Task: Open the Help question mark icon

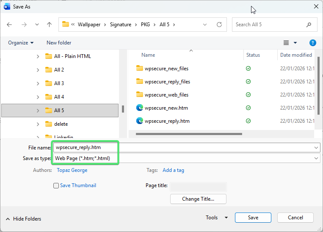Action: [x=313, y=43]
